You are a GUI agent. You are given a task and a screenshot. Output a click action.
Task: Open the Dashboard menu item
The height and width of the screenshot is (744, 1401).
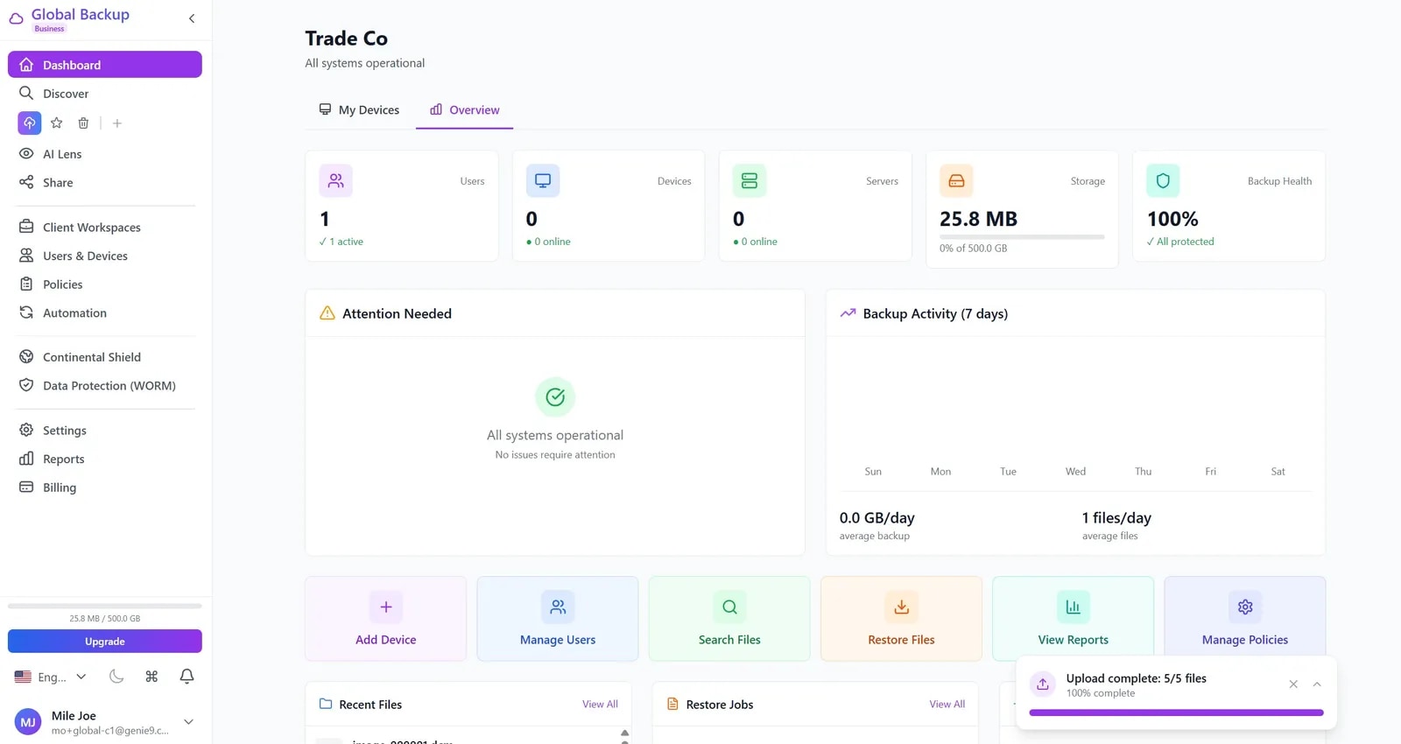[105, 65]
